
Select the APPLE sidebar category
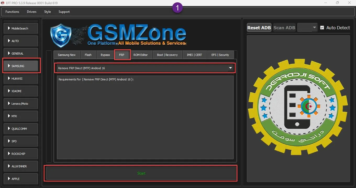coord(21,179)
